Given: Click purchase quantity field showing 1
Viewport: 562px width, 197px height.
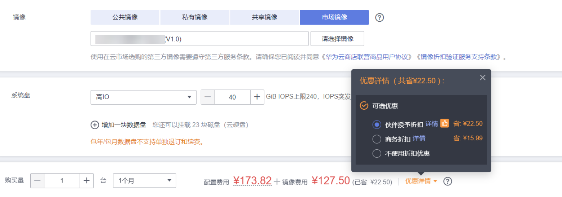Looking at the screenshot, I should 62,181.
